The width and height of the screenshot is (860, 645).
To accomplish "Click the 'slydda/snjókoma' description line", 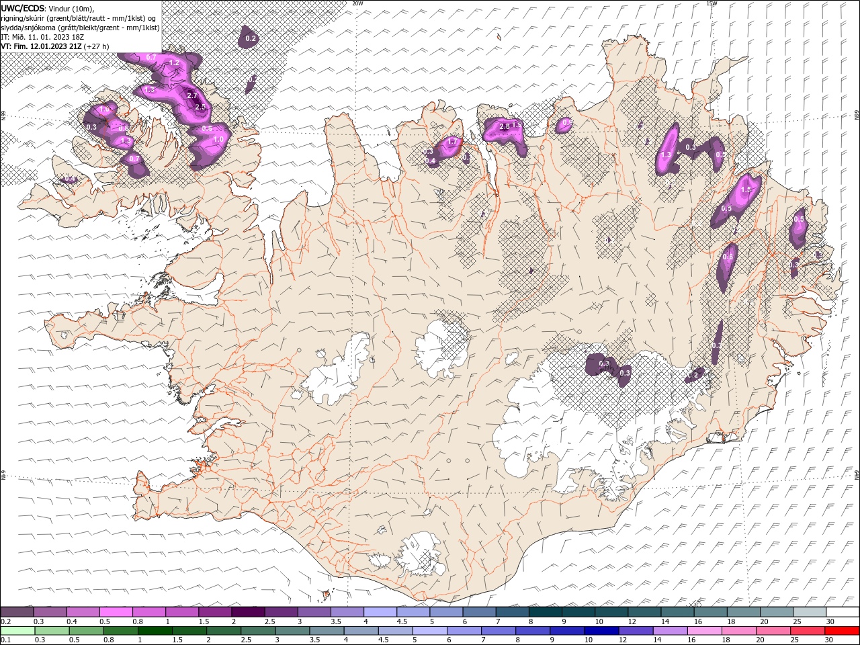I will [x=80, y=28].
